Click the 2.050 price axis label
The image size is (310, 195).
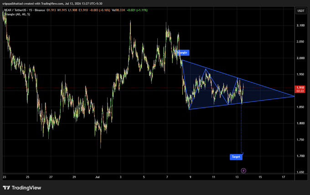coord(300,41)
